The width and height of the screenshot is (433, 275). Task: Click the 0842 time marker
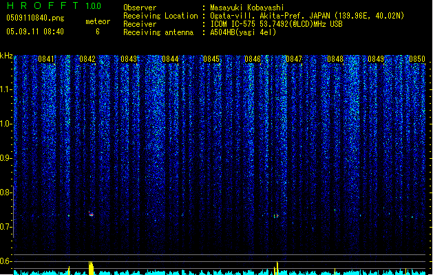pyautogui.click(x=87, y=59)
